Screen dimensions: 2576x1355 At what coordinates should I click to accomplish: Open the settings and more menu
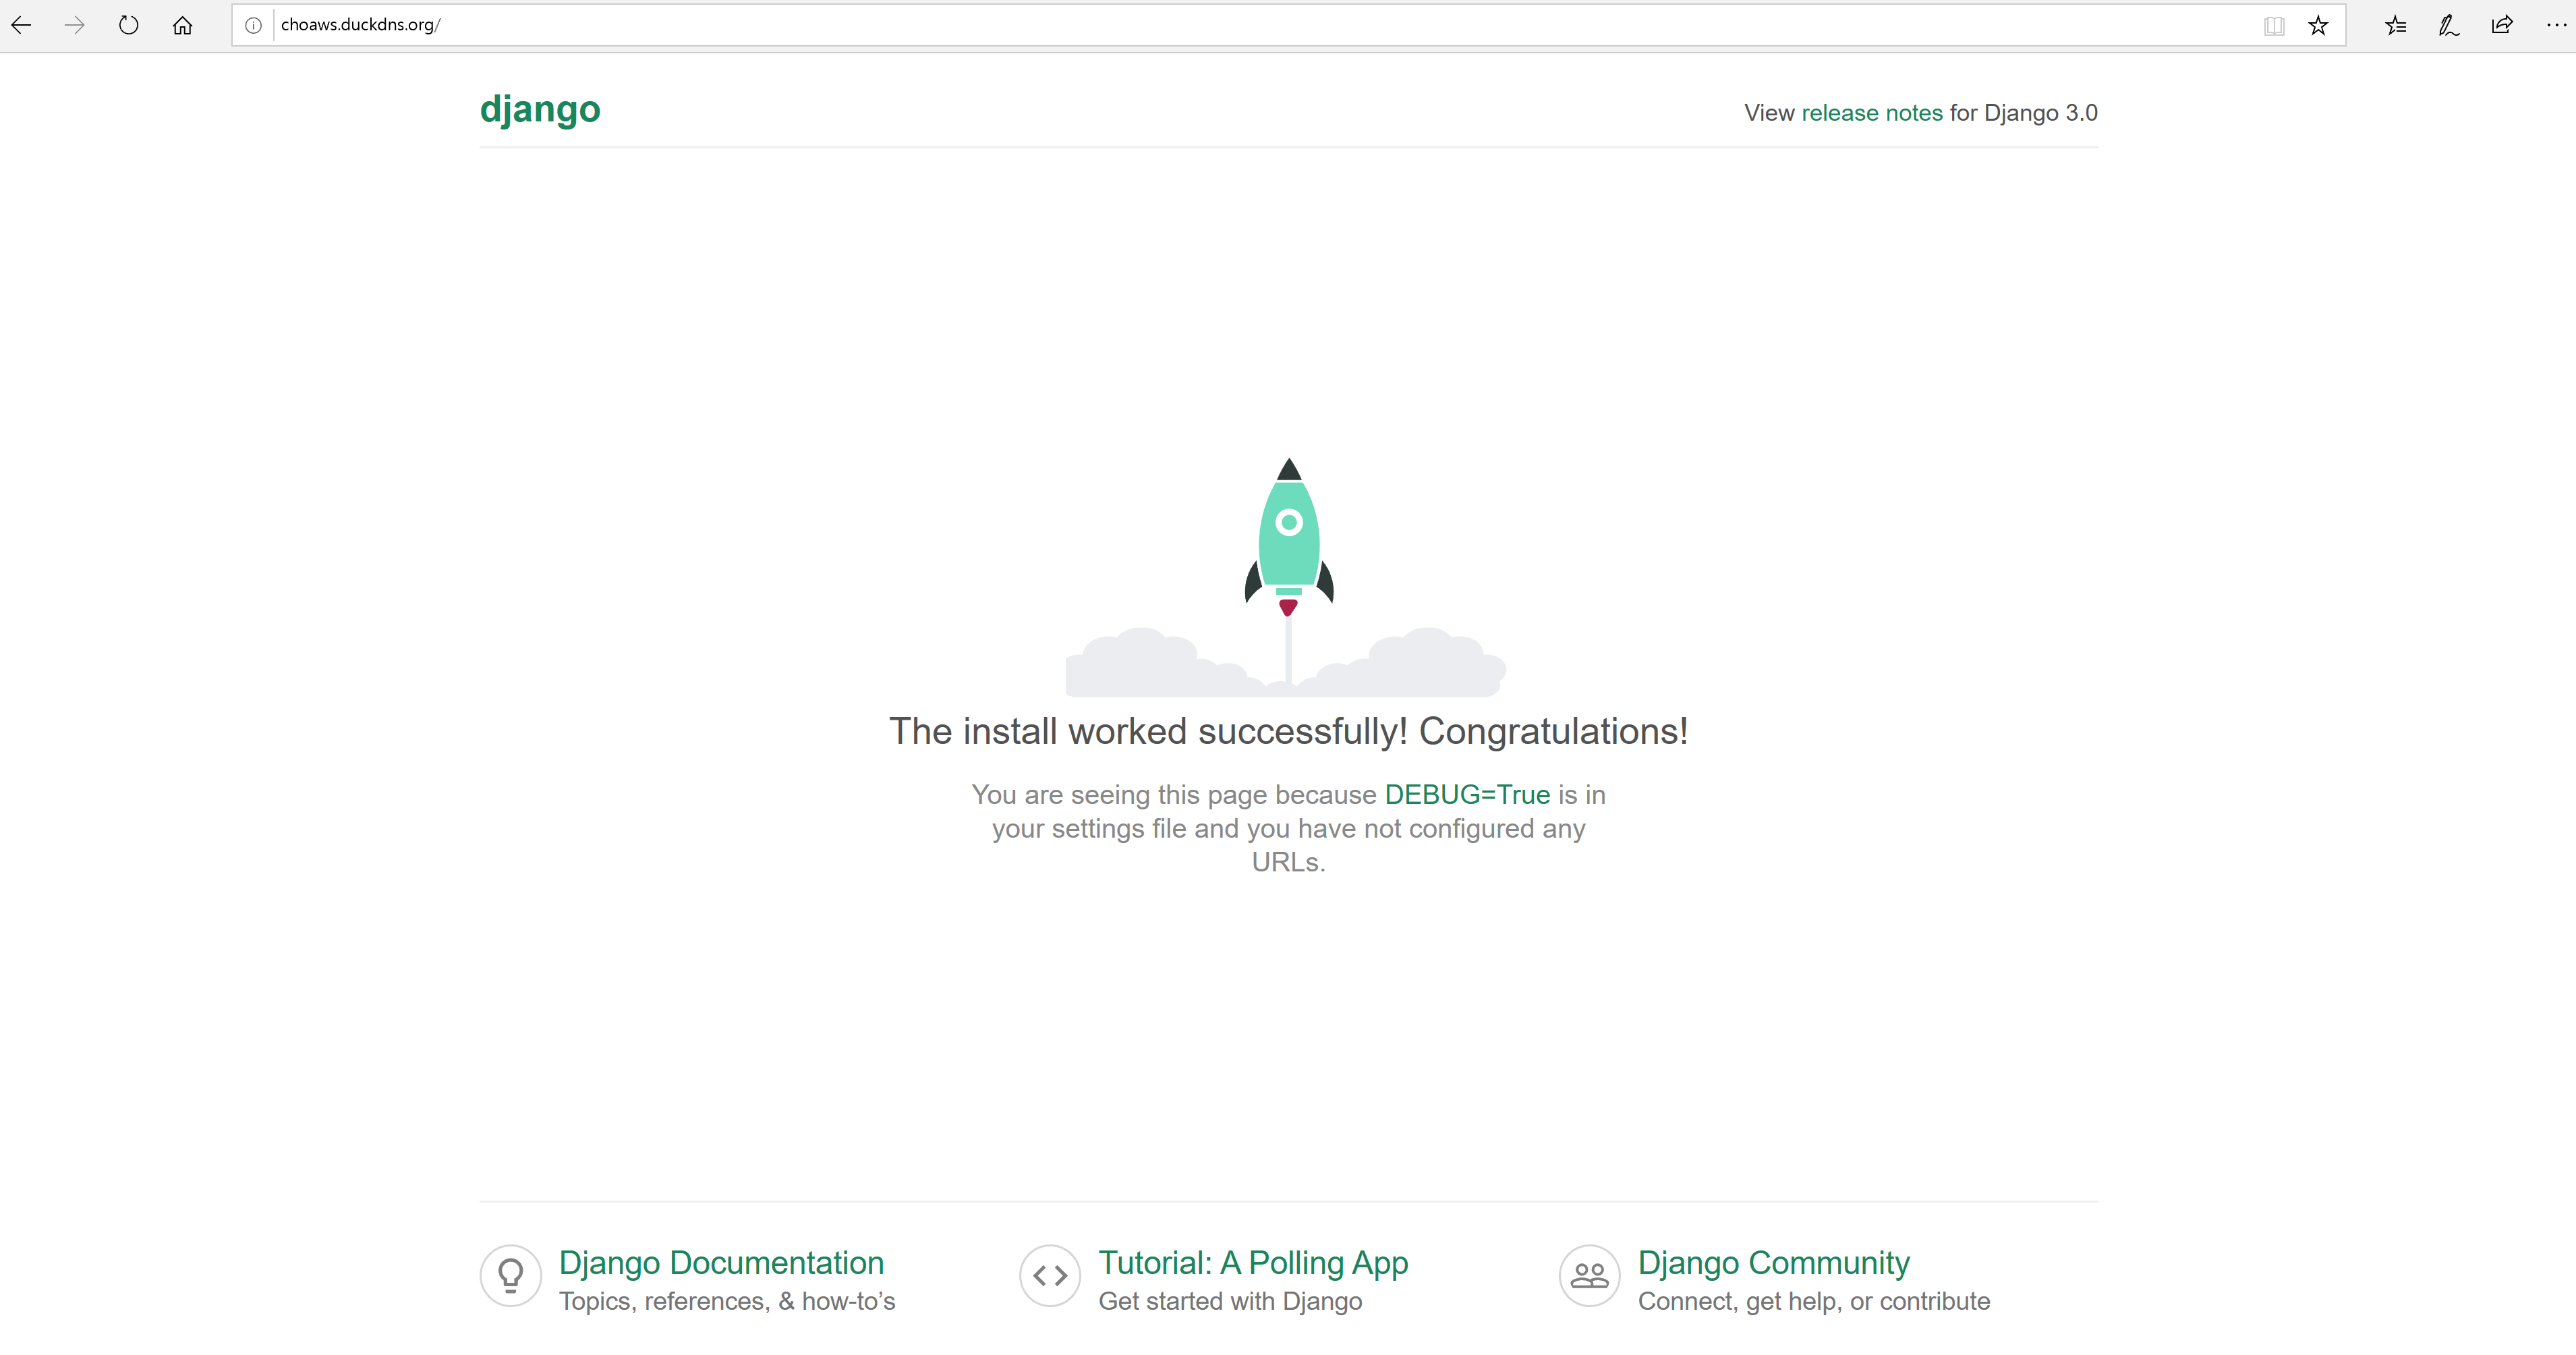(2555, 26)
